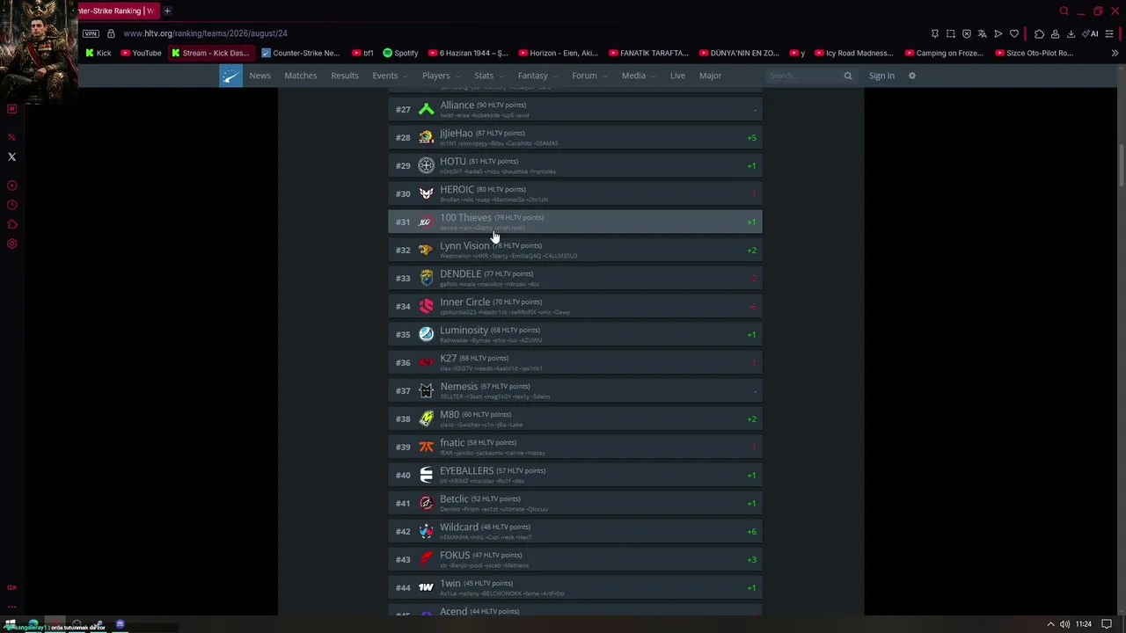The image size is (1126, 633).
Task: Open the Betclic team row
Action: (575, 503)
